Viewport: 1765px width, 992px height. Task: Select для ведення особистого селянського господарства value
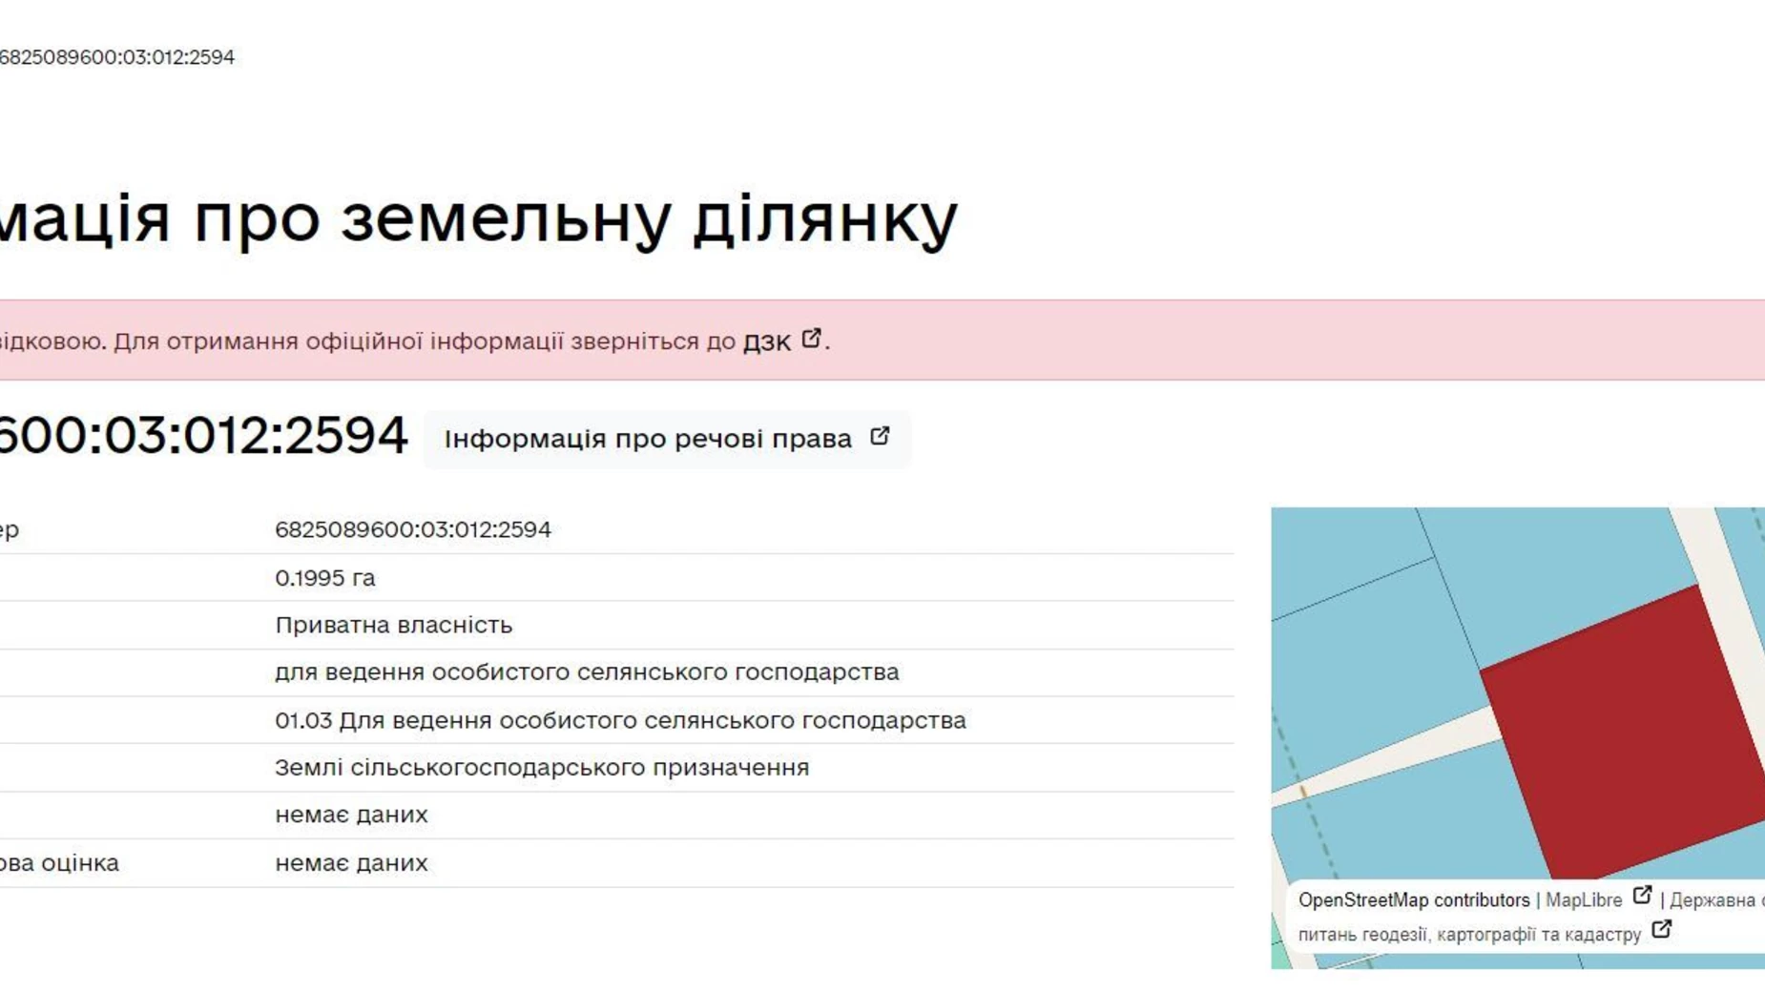[x=587, y=672]
